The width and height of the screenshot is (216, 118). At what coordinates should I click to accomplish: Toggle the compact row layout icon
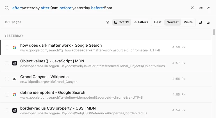pyautogui.click(x=200, y=22)
